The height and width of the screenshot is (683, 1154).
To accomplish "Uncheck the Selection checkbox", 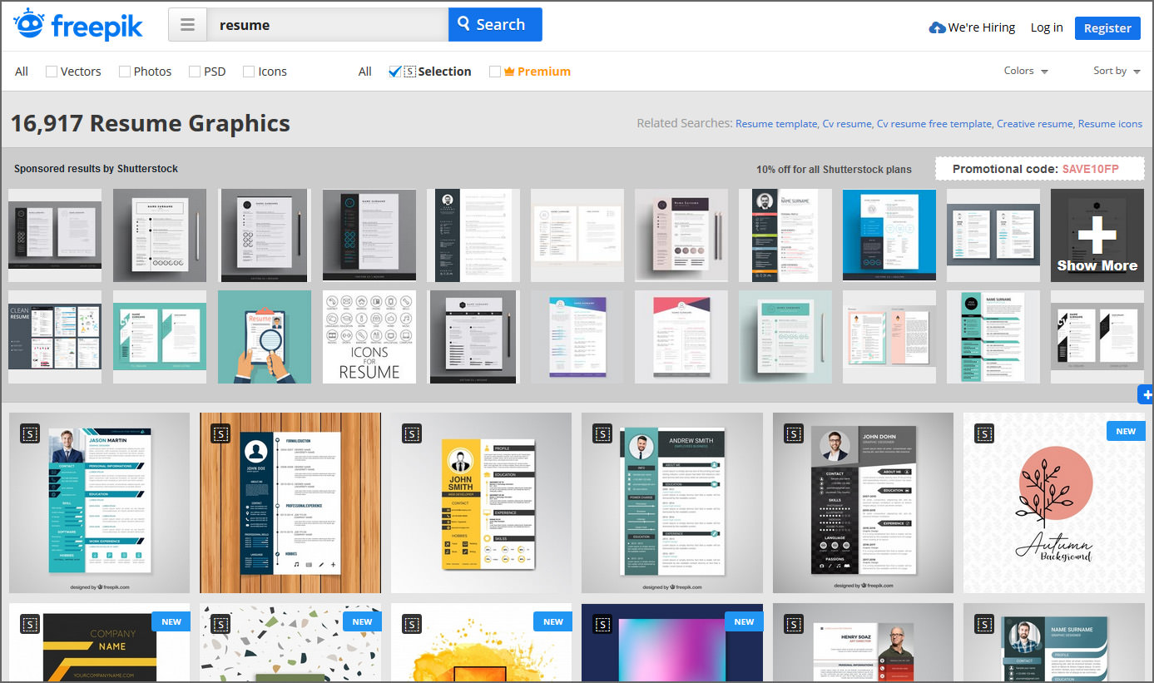I will click(x=395, y=72).
